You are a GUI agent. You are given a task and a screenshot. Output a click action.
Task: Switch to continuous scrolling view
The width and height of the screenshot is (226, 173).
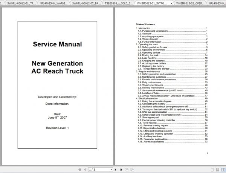tap(217, 170)
